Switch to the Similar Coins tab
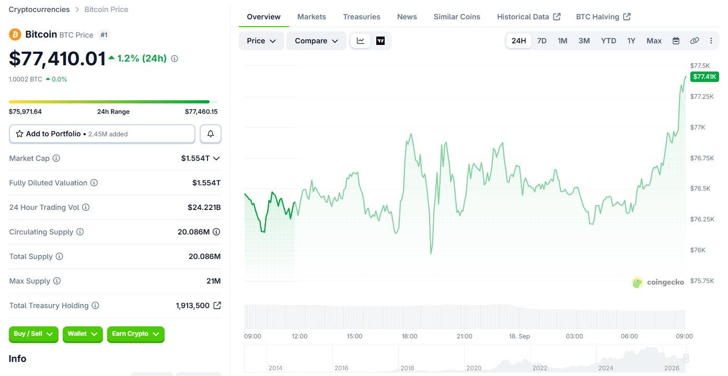728x376 pixels. coord(457,17)
